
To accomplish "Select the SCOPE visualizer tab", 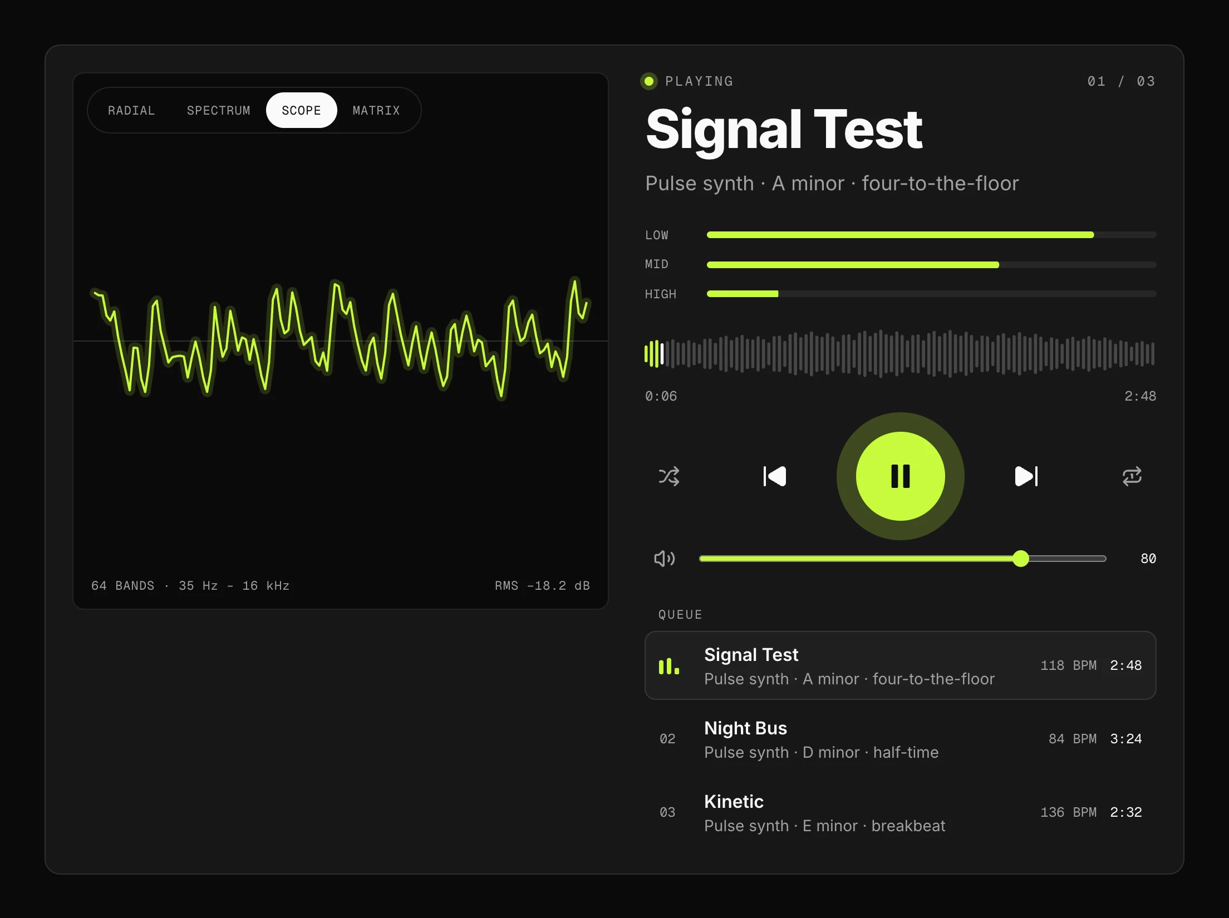I will (301, 110).
